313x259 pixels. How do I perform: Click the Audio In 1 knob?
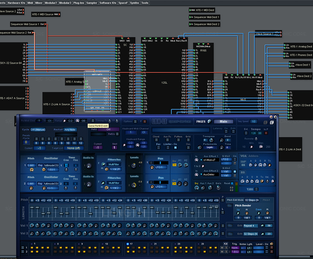(89, 165)
